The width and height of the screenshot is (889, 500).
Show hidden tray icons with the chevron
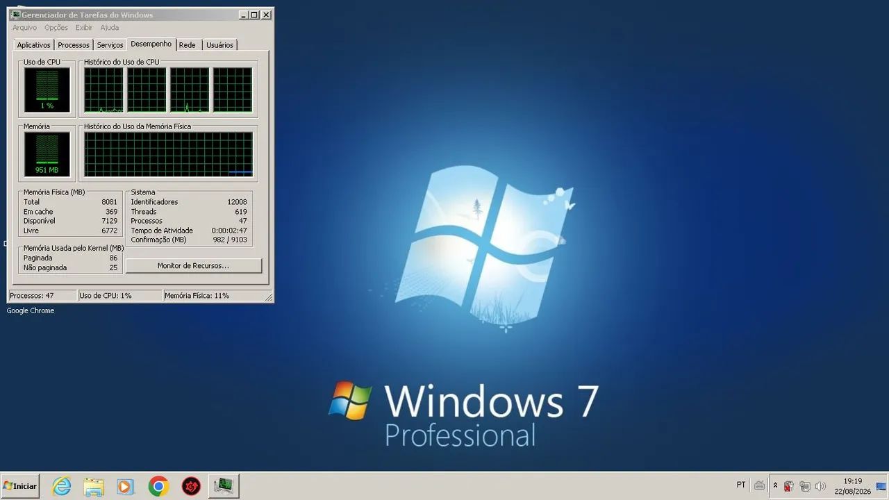[x=775, y=485]
